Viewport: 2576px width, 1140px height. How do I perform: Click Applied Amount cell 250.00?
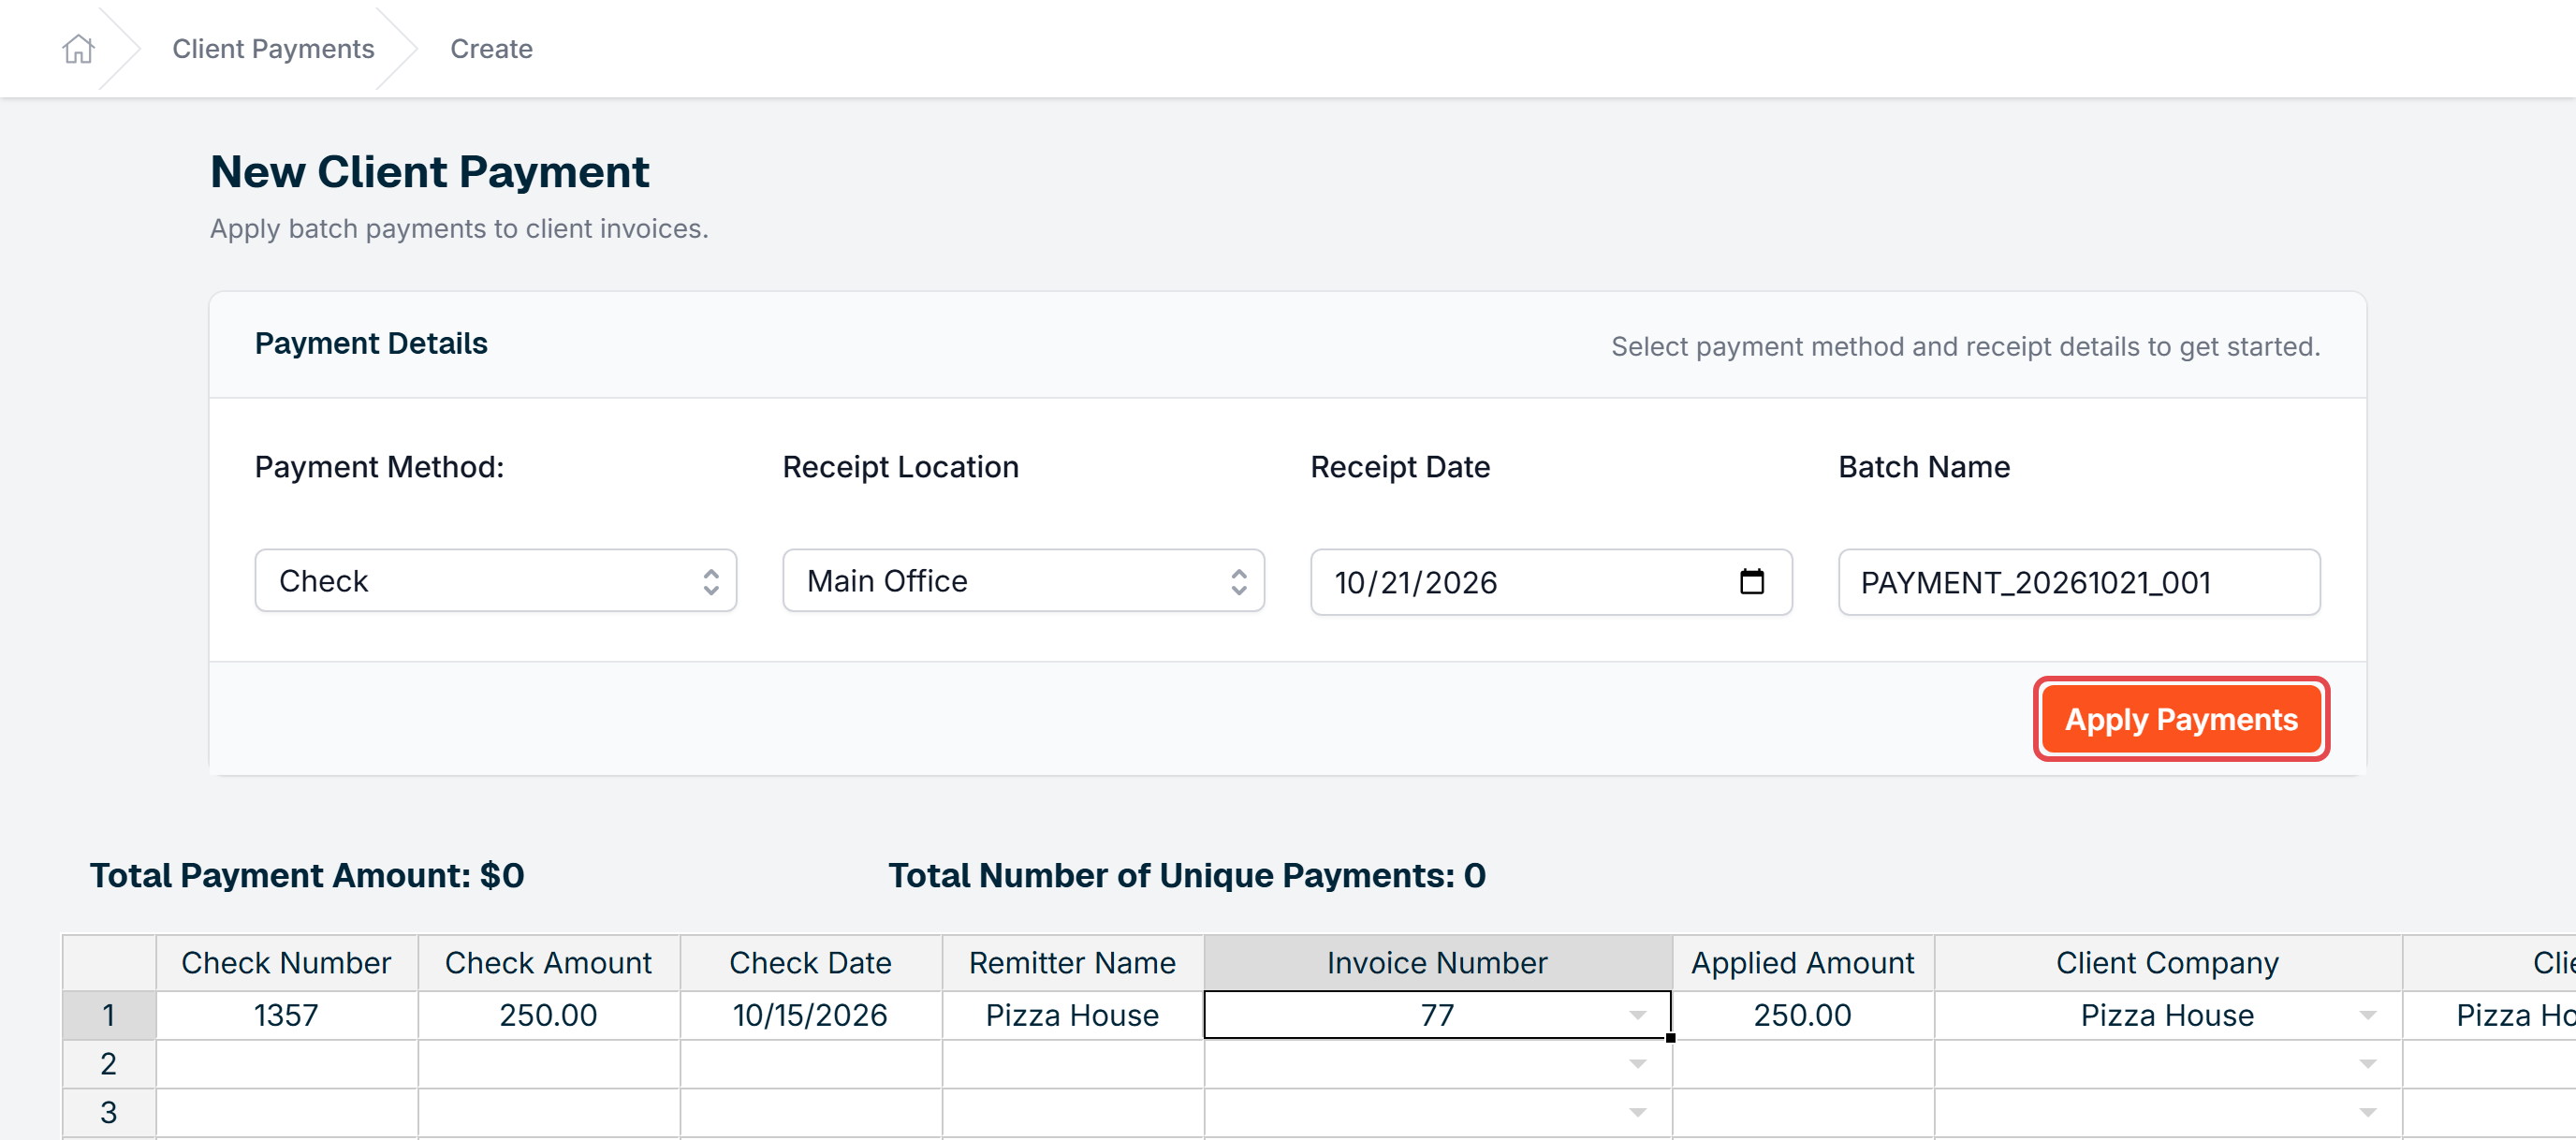[x=1802, y=1016]
